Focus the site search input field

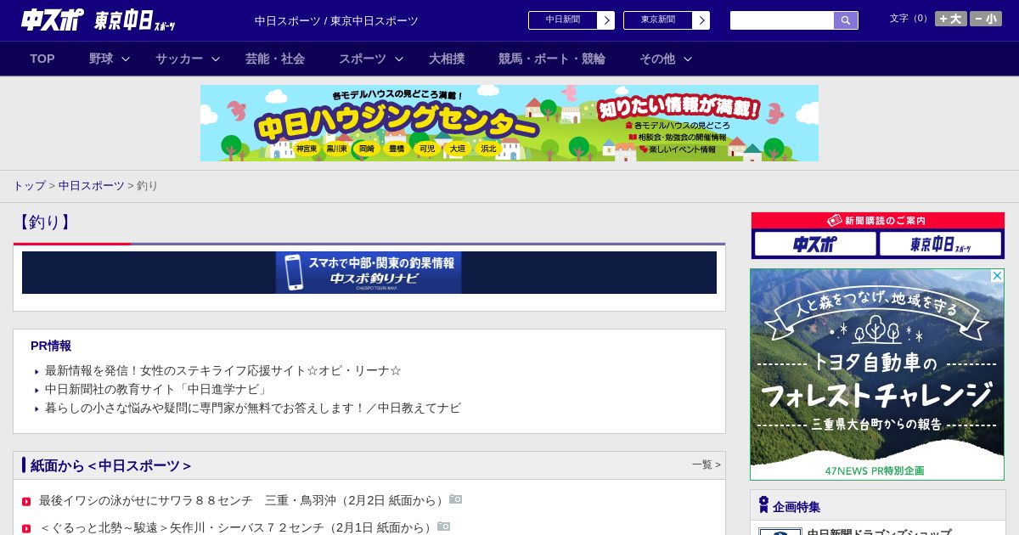[782, 20]
